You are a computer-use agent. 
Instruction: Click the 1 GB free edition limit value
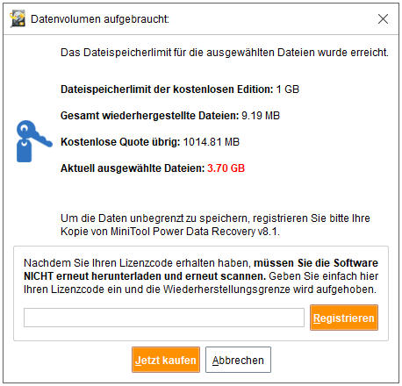point(288,89)
